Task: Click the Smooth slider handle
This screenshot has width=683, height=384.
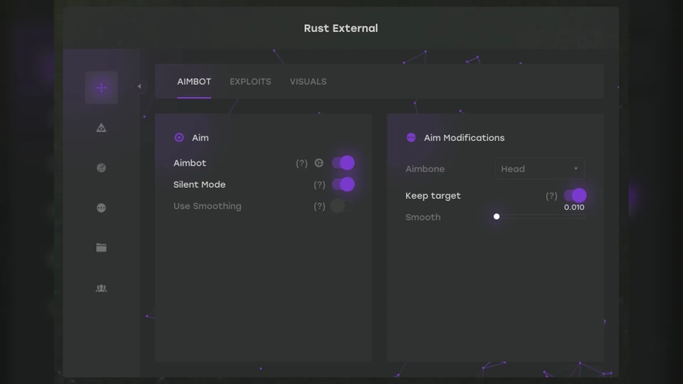Action: [497, 217]
